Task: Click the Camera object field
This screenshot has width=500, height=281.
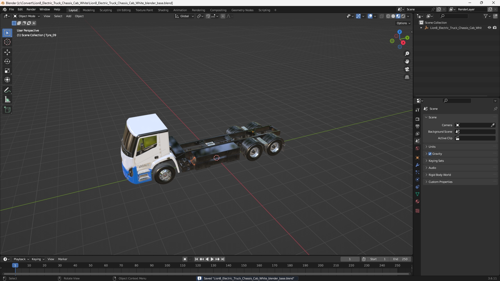Action: pos(475,125)
